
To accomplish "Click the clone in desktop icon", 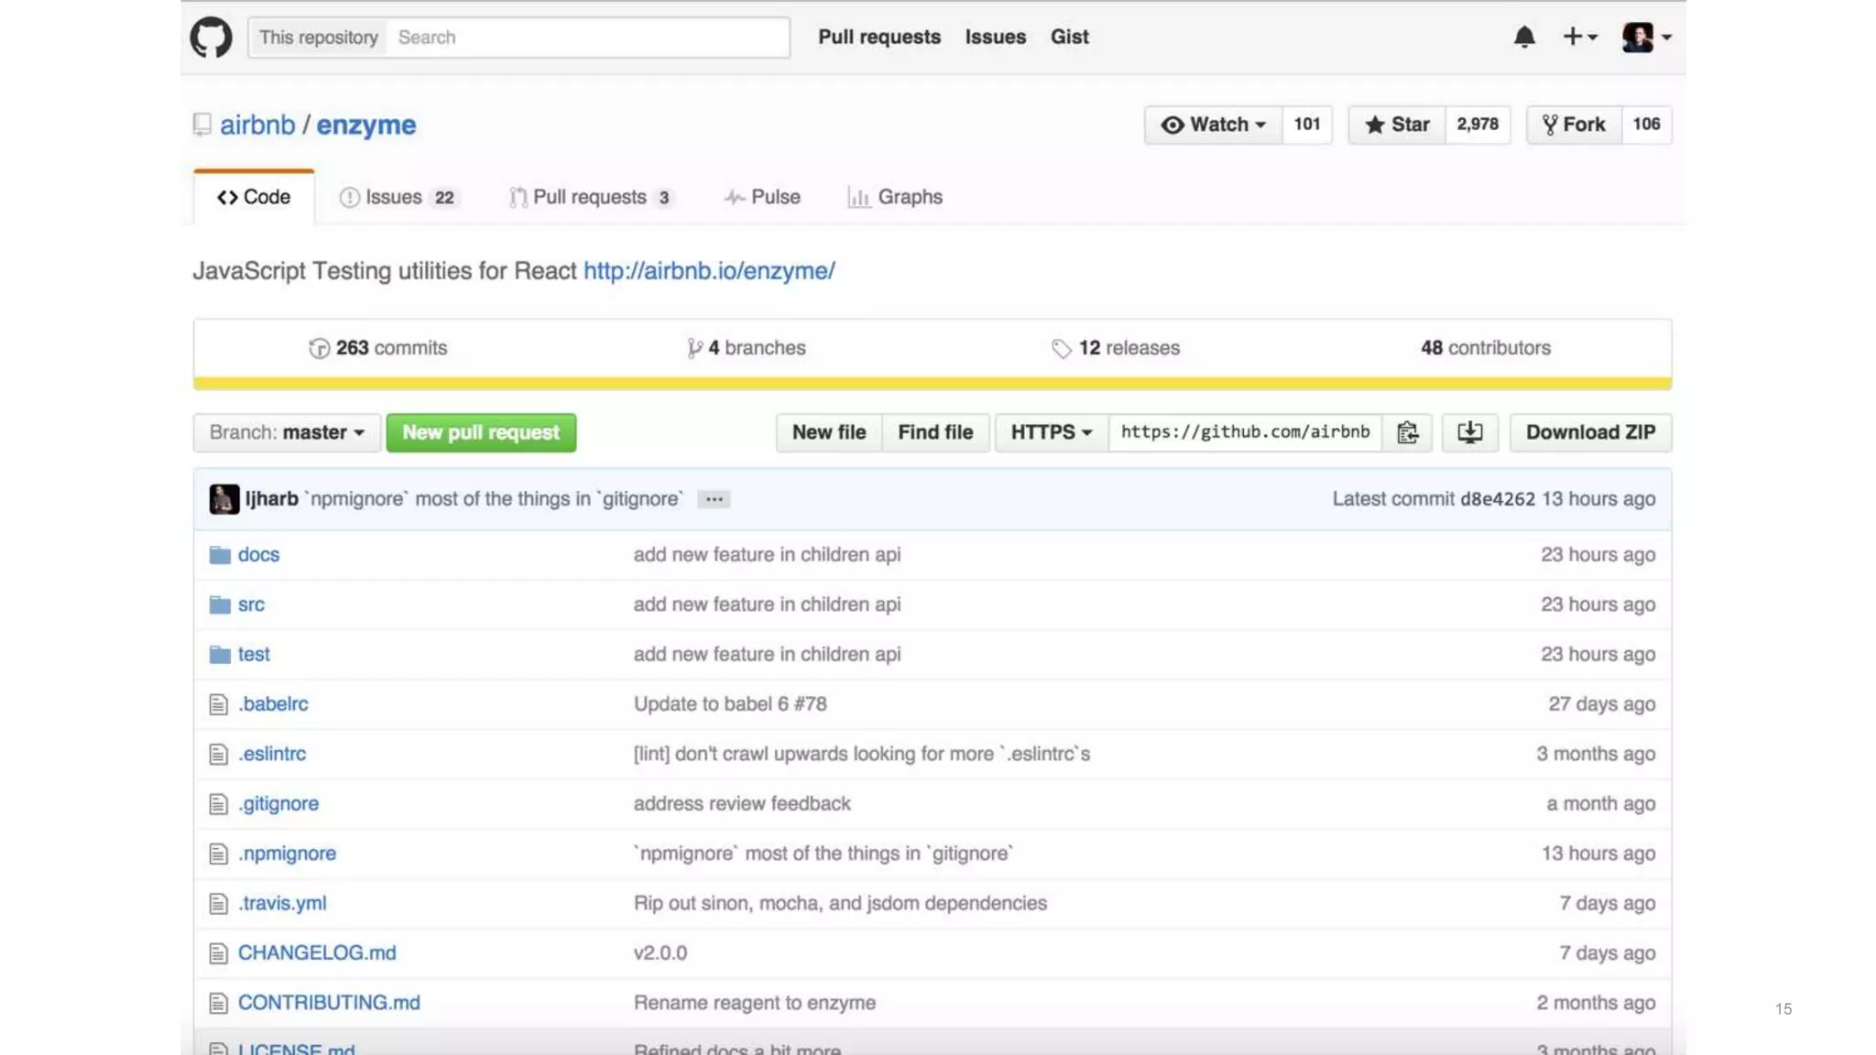I will pyautogui.click(x=1469, y=432).
